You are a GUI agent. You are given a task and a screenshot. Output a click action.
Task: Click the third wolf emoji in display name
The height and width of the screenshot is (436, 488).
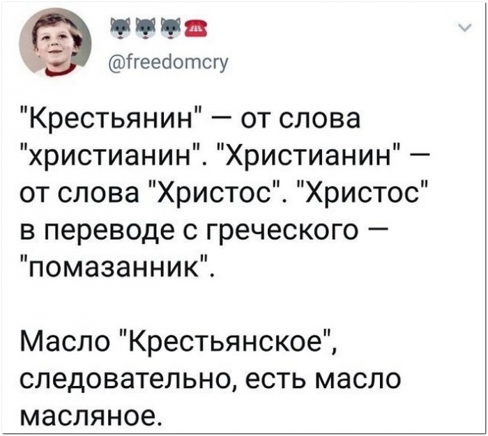pos(171,29)
